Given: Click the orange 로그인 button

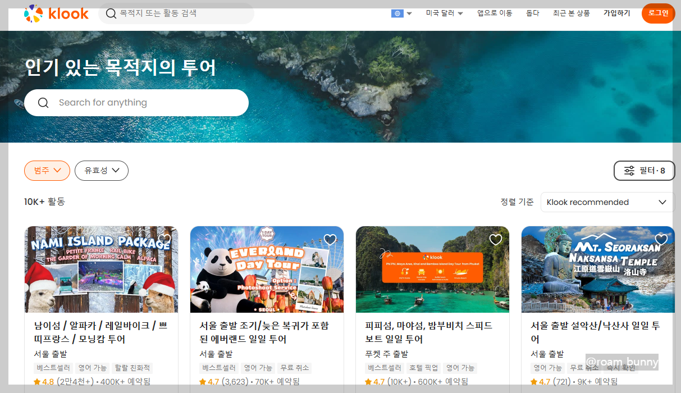Looking at the screenshot, I should point(659,13).
